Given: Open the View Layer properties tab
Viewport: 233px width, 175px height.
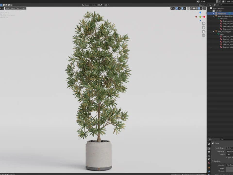Looking at the screenshot, I should pos(209,156).
